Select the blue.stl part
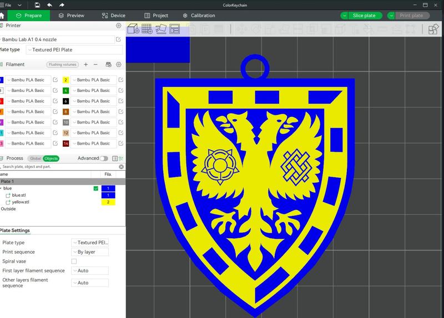This screenshot has width=444, height=318. point(19,195)
